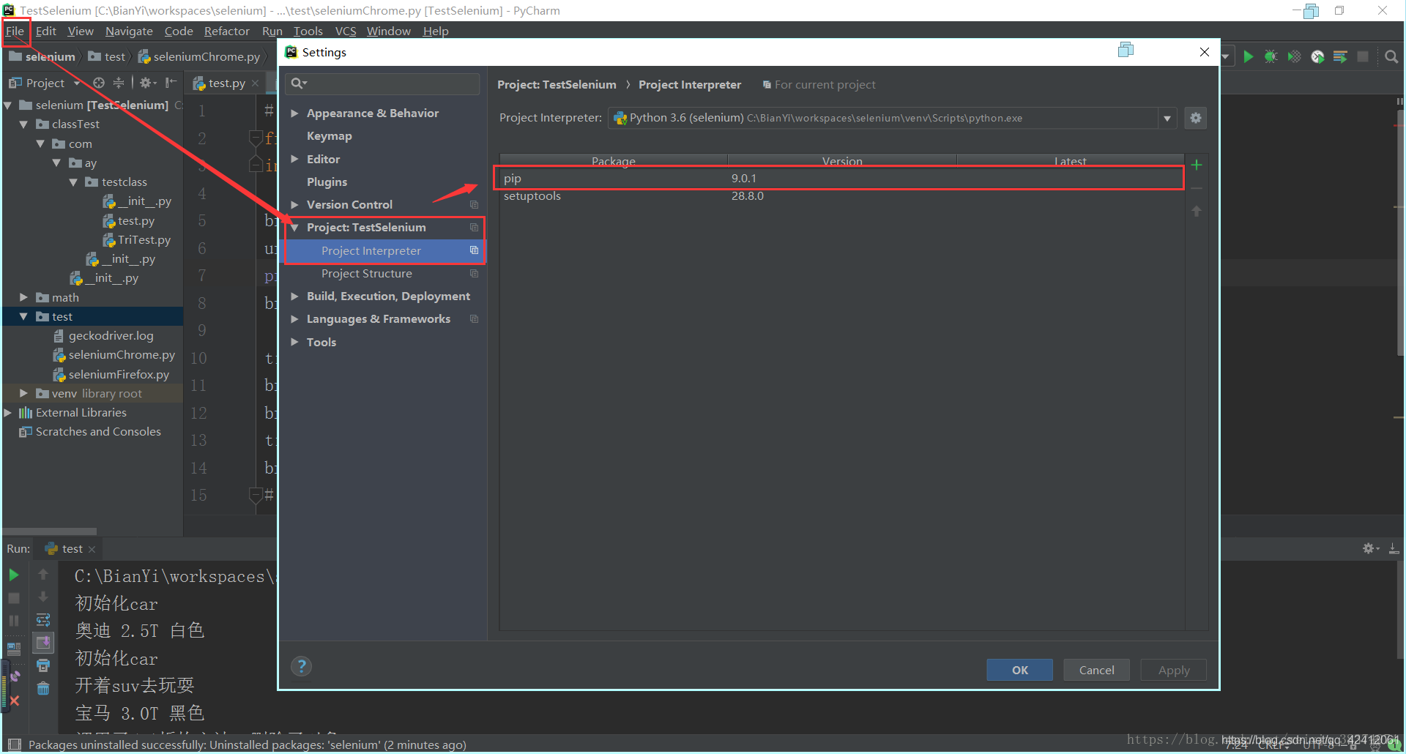Upgrade package with the up arrow icon

coord(1197,212)
